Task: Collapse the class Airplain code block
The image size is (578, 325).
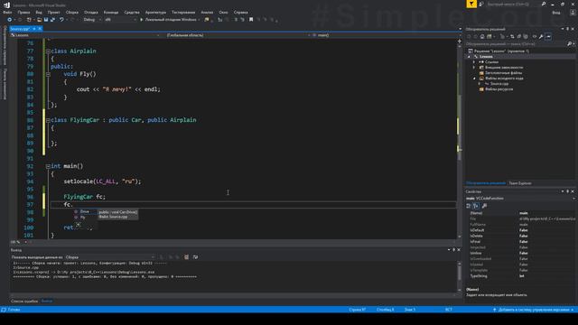Action: 48,51
